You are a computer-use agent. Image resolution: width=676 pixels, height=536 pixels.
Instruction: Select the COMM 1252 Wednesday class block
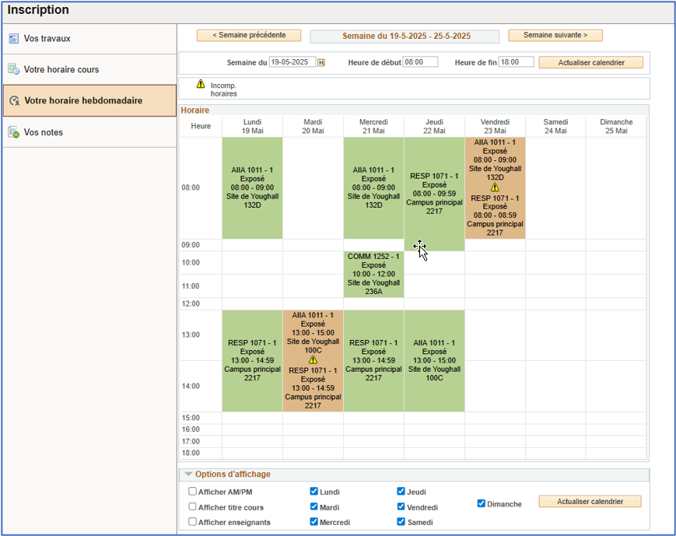373,274
